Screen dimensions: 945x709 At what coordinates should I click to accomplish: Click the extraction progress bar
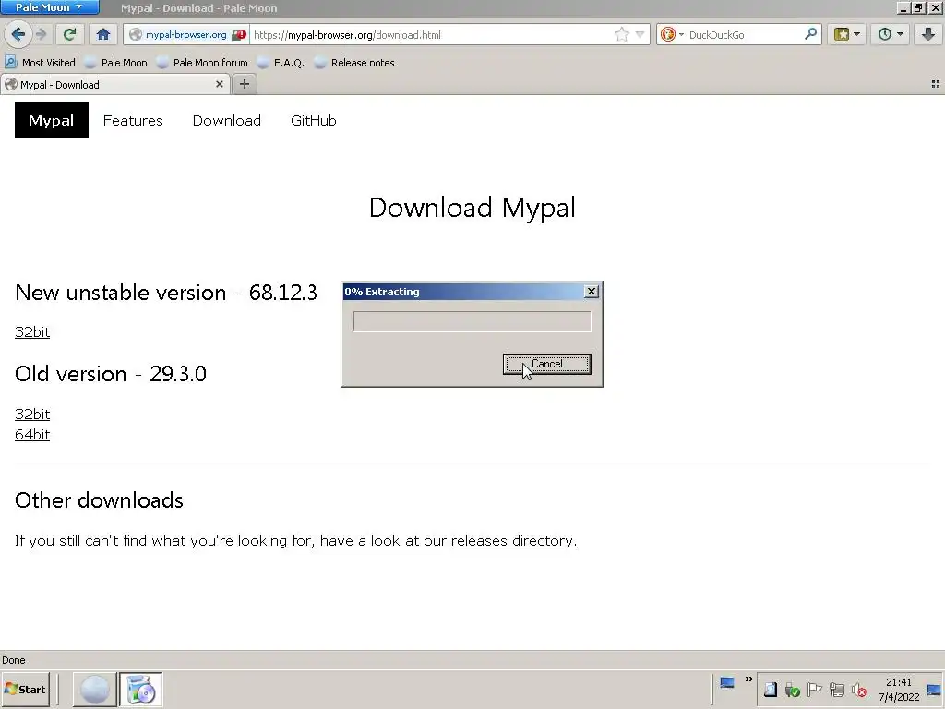pos(472,321)
